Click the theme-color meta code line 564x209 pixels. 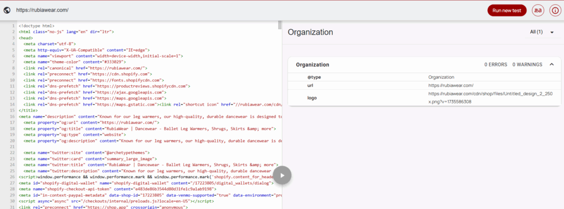74,62
